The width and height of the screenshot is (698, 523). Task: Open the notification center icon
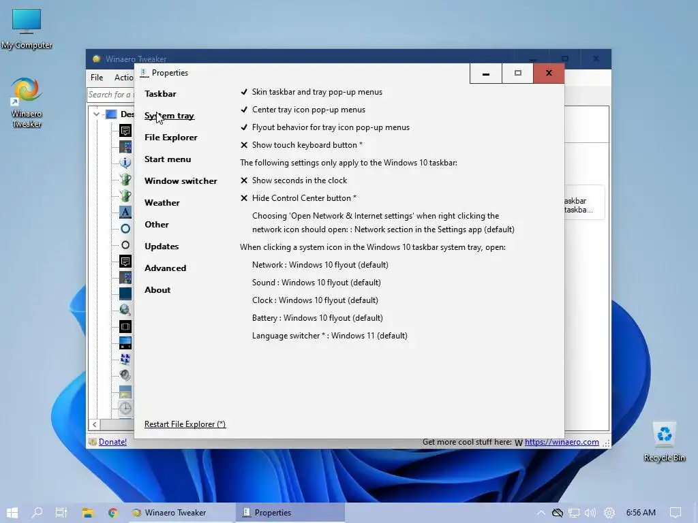[x=676, y=513]
